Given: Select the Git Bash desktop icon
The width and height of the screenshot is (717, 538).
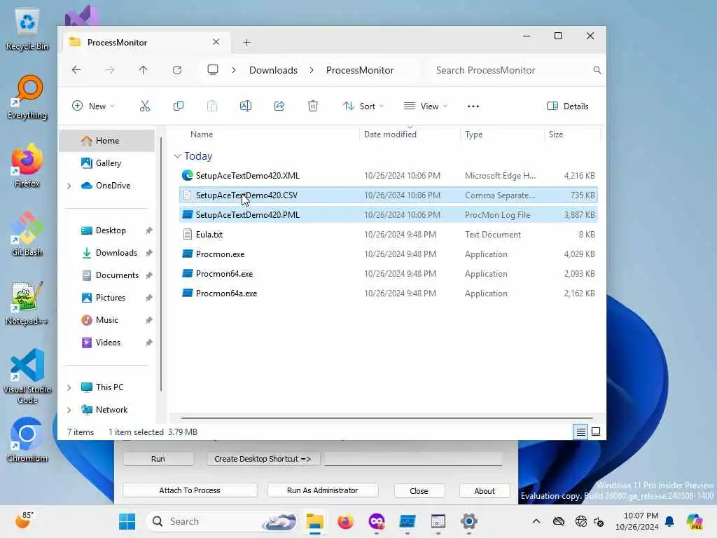Looking at the screenshot, I should 27,234.
